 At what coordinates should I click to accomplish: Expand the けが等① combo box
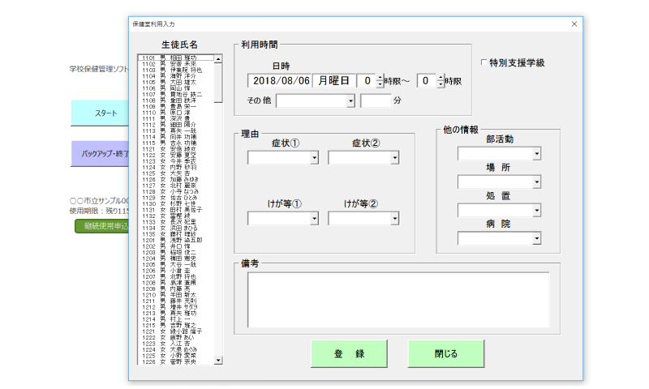(x=315, y=218)
